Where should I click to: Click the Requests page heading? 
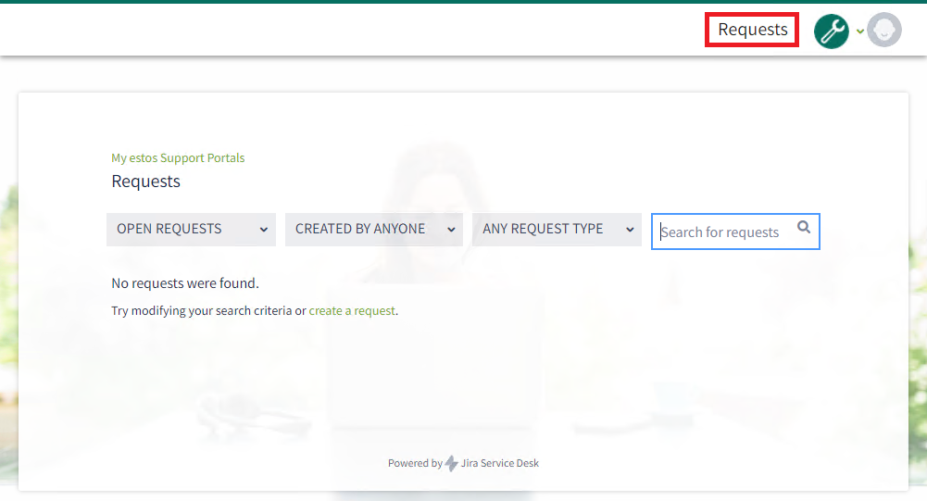[145, 182]
